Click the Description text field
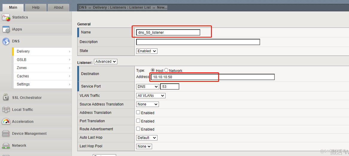Screen dimensions: 349x156 coord(198,42)
